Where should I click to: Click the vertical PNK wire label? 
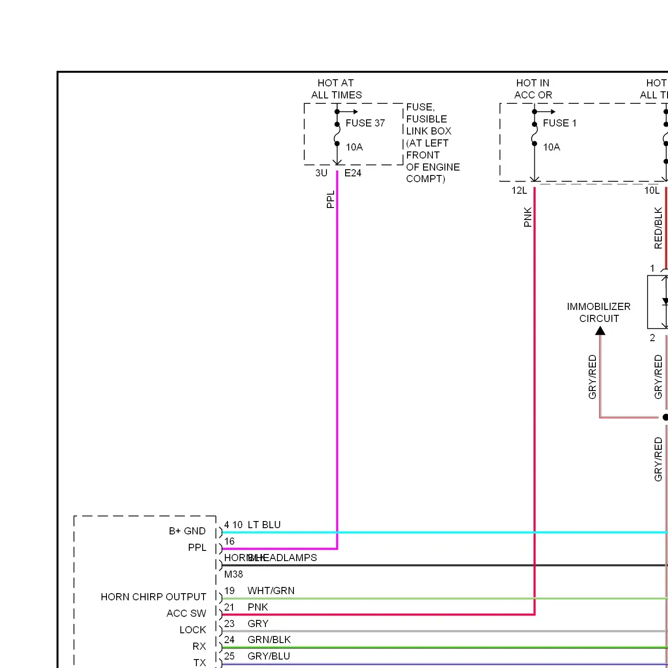tap(528, 217)
